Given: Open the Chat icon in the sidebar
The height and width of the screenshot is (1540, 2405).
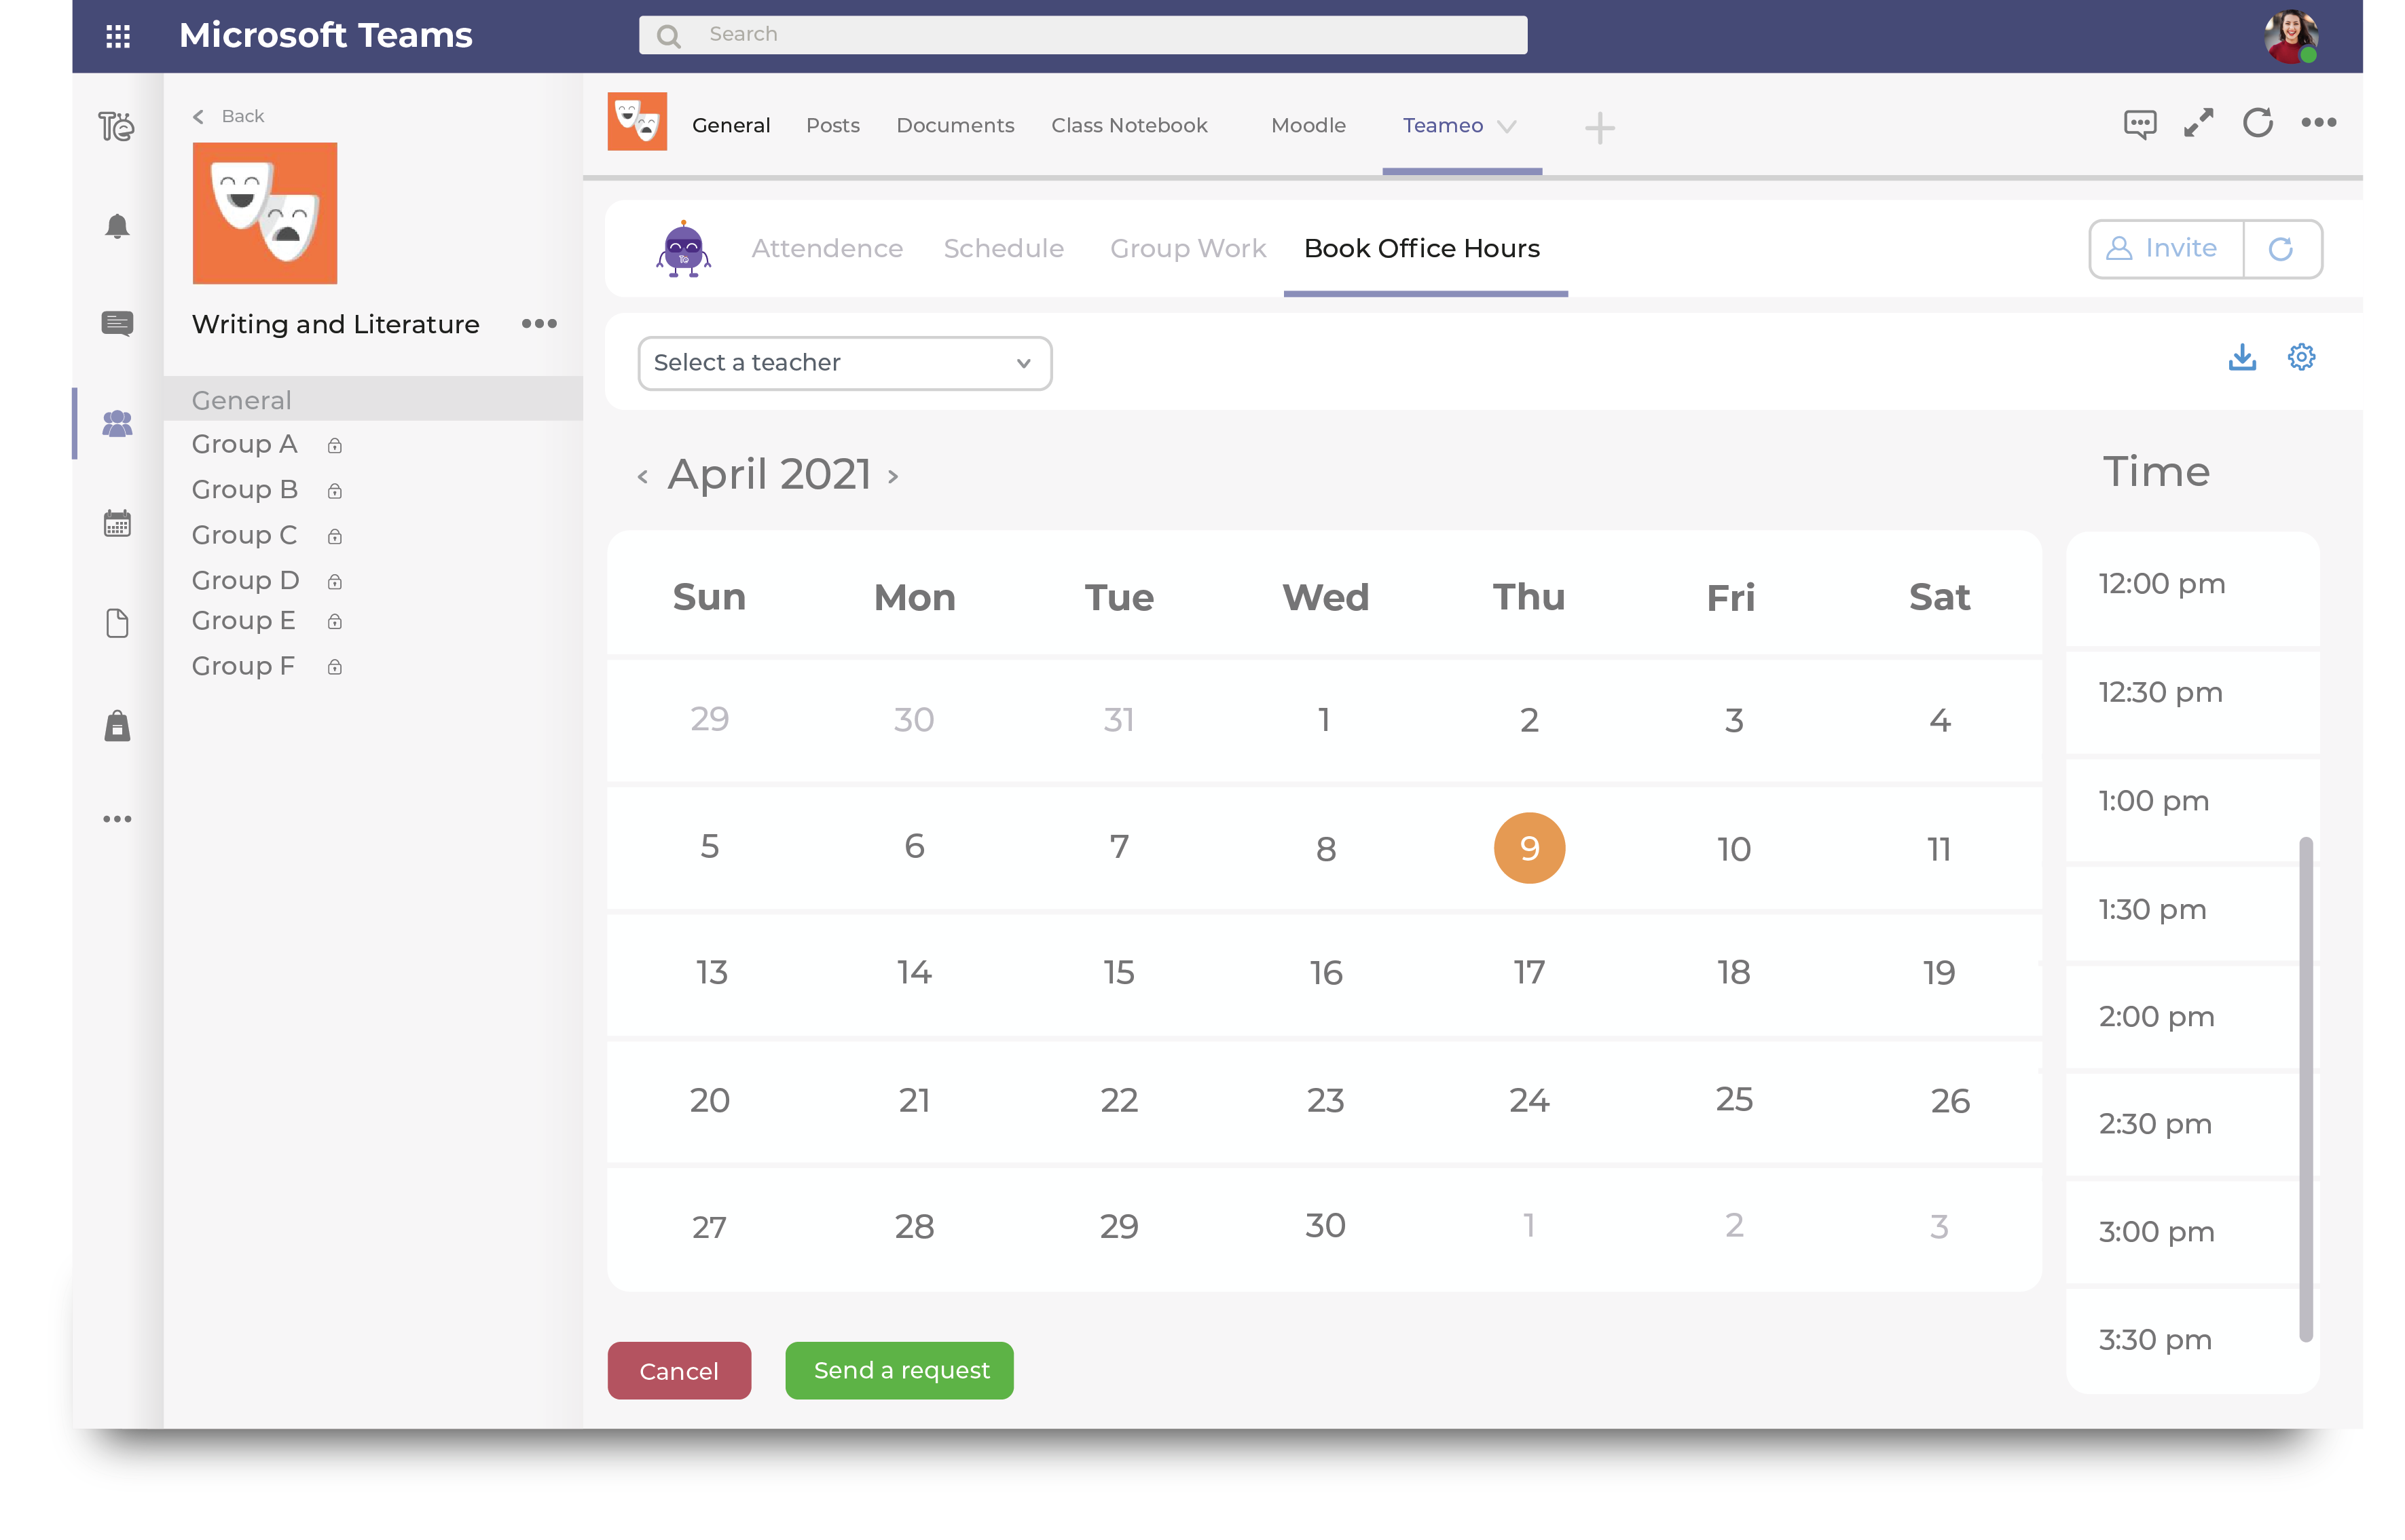Looking at the screenshot, I should click(x=117, y=323).
